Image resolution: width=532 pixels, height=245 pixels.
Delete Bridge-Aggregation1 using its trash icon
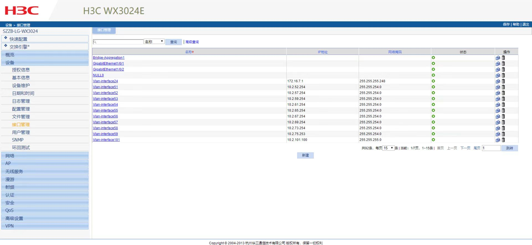[x=503, y=58]
